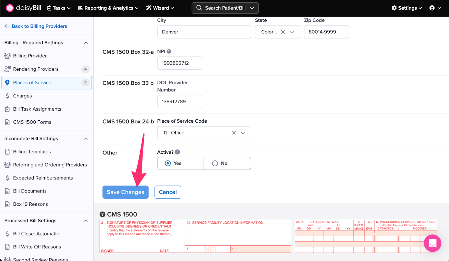Click the daisyBill flower logo
Image resolution: width=449 pixels, height=261 pixels.
coord(10,8)
